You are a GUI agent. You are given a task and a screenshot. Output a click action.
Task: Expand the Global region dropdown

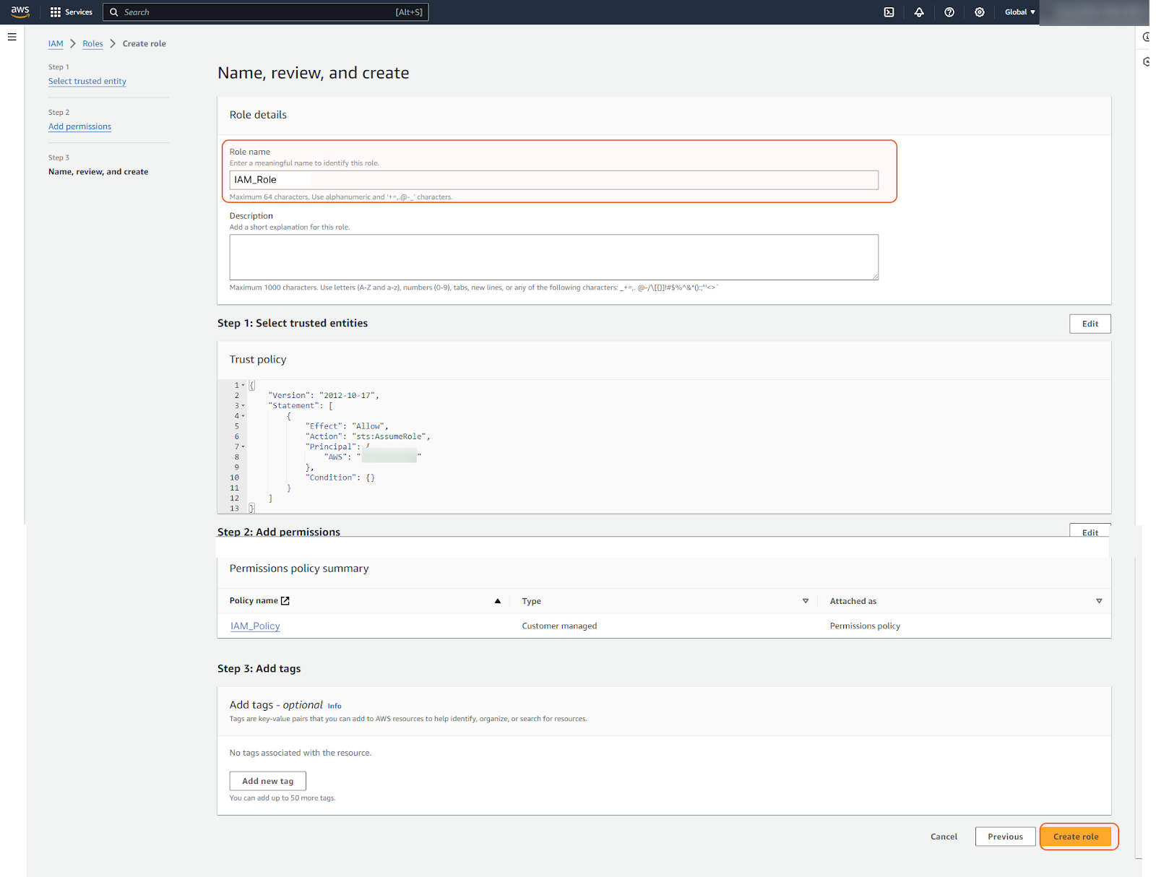(x=1019, y=12)
